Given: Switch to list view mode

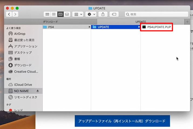Looking at the screenshot, I should [x=54, y=14].
